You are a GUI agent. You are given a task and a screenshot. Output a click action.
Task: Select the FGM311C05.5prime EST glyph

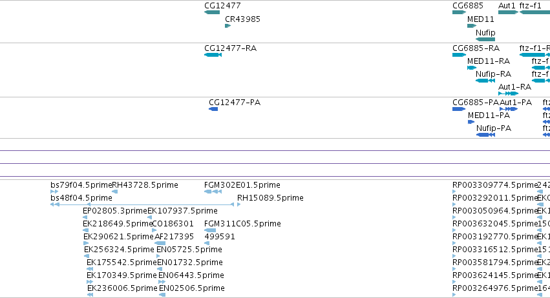tap(210, 230)
